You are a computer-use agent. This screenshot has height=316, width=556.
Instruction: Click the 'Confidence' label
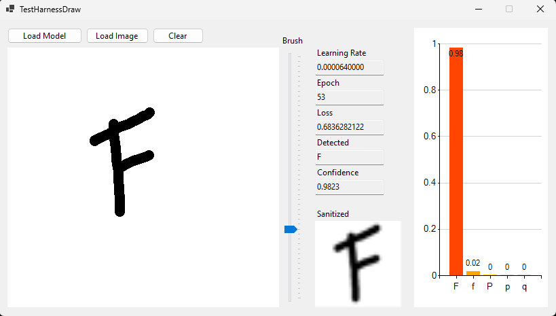[x=338, y=172]
